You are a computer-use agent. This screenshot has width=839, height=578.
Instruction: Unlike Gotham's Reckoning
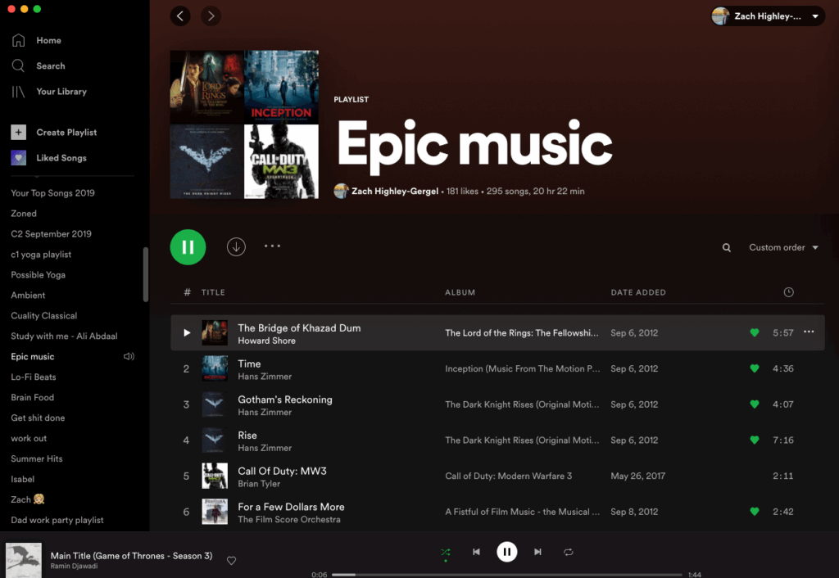pos(755,404)
